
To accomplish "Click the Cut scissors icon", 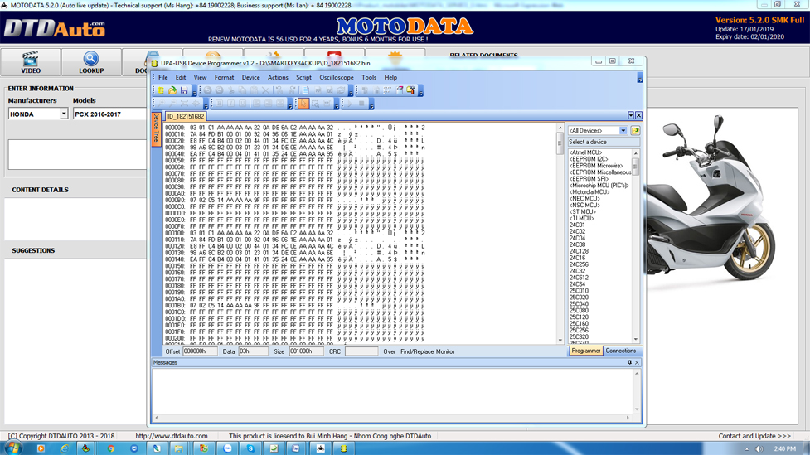I will [x=231, y=90].
